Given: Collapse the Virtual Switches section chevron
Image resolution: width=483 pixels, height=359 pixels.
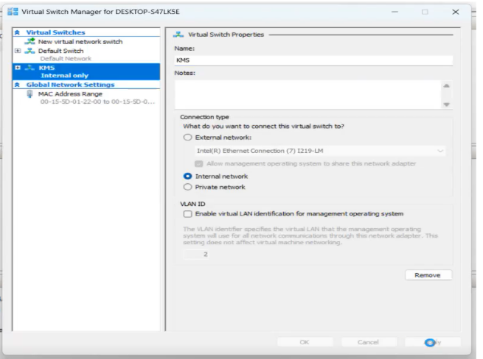Looking at the screenshot, I should pos(17,32).
